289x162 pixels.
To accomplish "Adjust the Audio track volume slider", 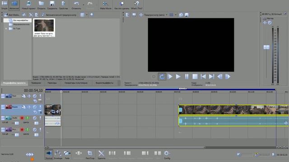I will click(x=17, y=123).
